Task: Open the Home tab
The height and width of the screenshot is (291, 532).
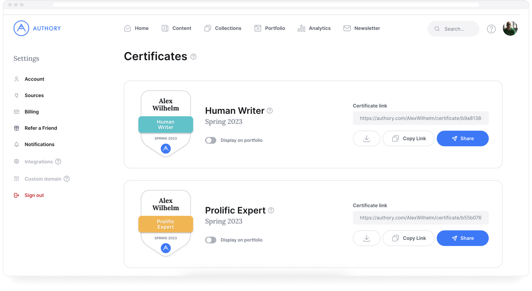Action: pos(136,28)
